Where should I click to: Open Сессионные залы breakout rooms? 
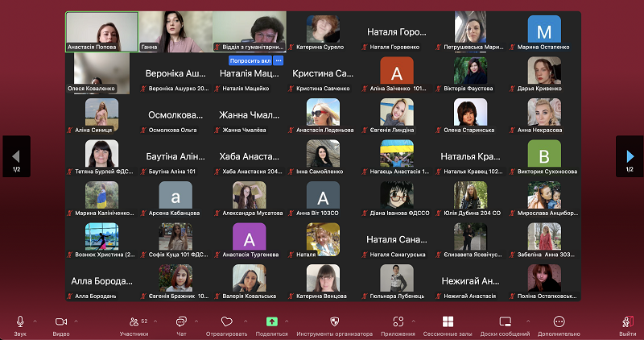pos(448,321)
